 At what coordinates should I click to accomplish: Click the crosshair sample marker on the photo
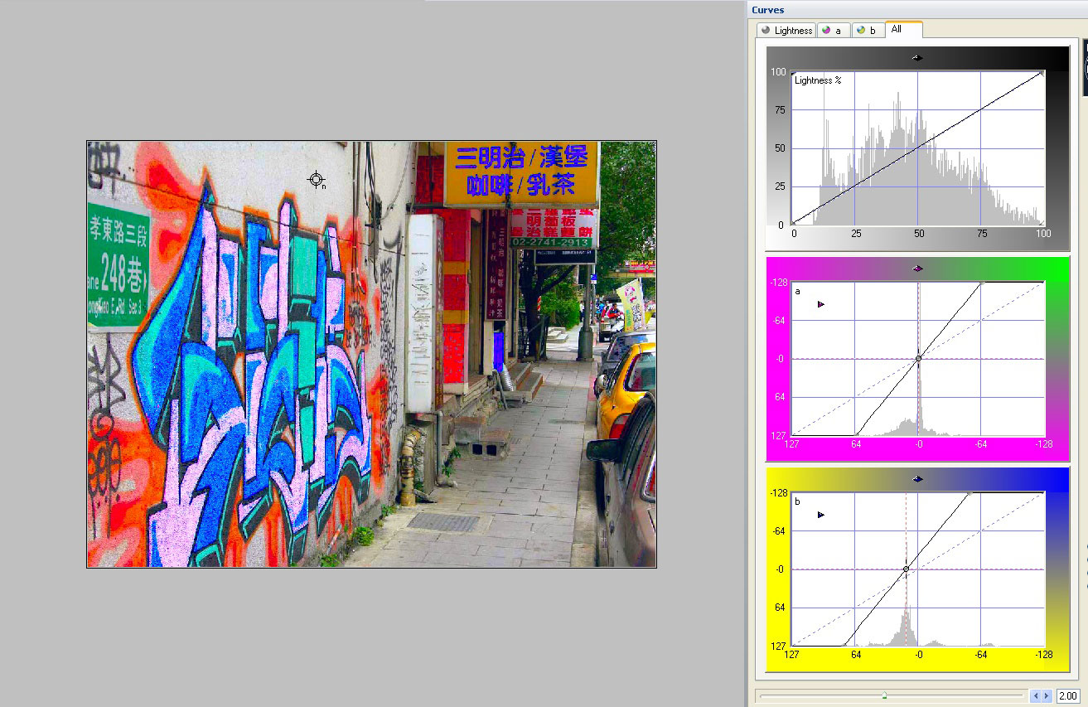point(316,180)
